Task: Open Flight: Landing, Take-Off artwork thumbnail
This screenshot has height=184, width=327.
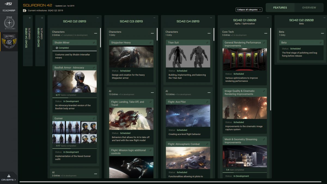Action: point(131,119)
